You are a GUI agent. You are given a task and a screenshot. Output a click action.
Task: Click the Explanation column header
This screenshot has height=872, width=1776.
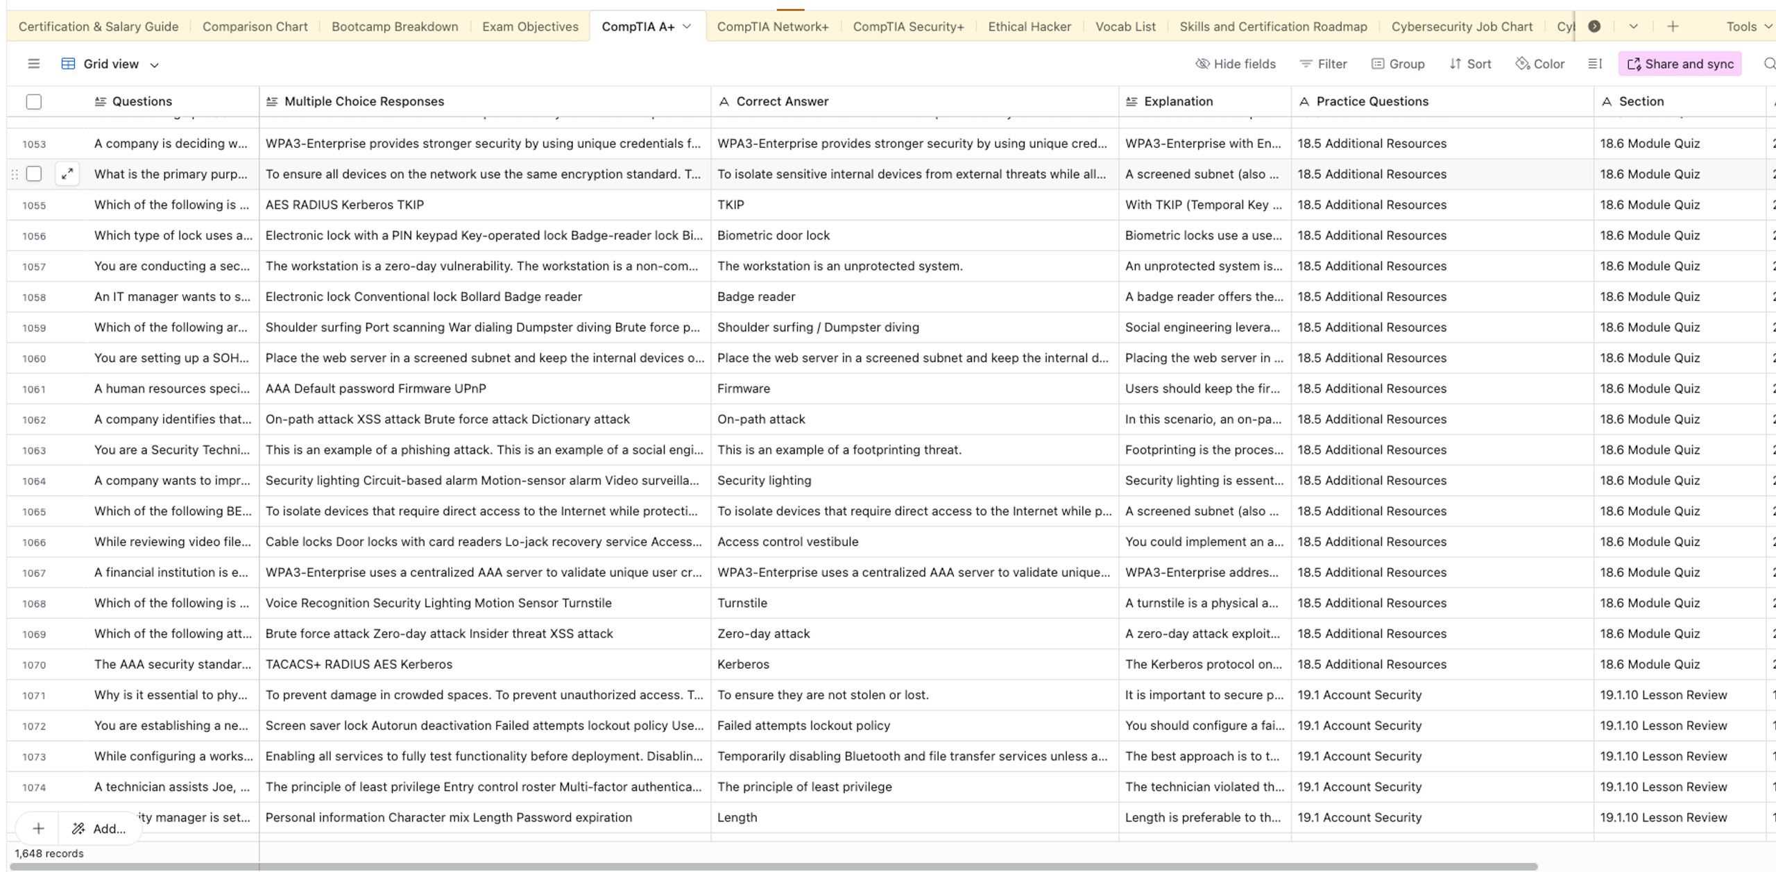tap(1204, 101)
